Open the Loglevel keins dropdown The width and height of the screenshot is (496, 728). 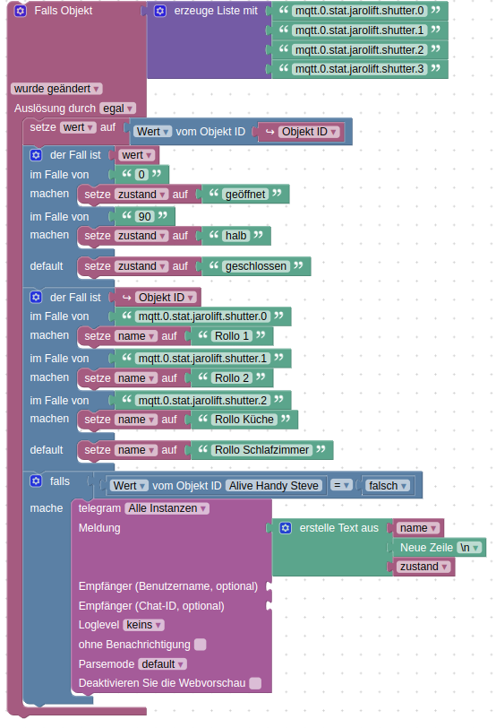tap(144, 625)
